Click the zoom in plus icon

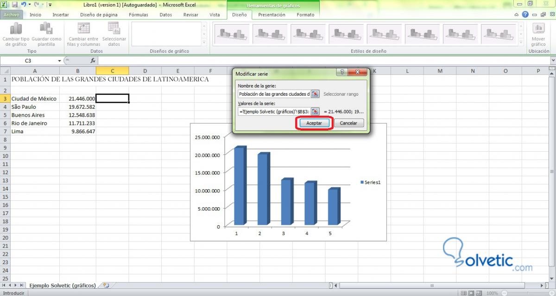point(551,293)
